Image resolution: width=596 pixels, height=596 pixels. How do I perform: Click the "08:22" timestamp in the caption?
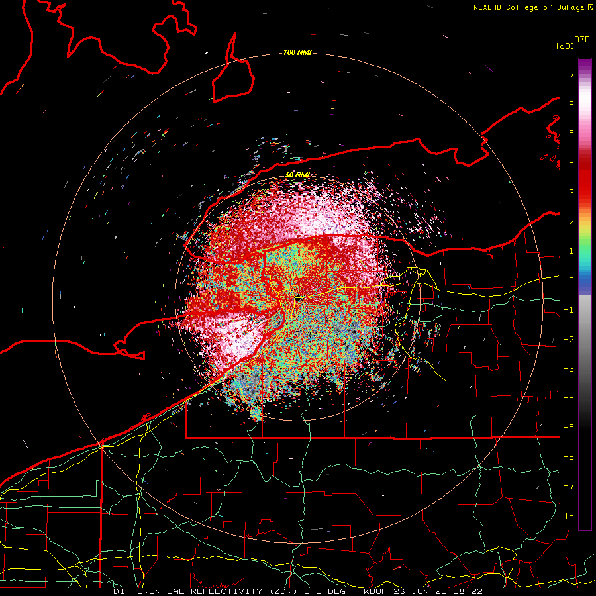point(470,591)
